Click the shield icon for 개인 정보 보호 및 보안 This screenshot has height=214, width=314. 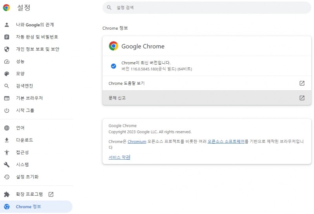tap(7, 49)
